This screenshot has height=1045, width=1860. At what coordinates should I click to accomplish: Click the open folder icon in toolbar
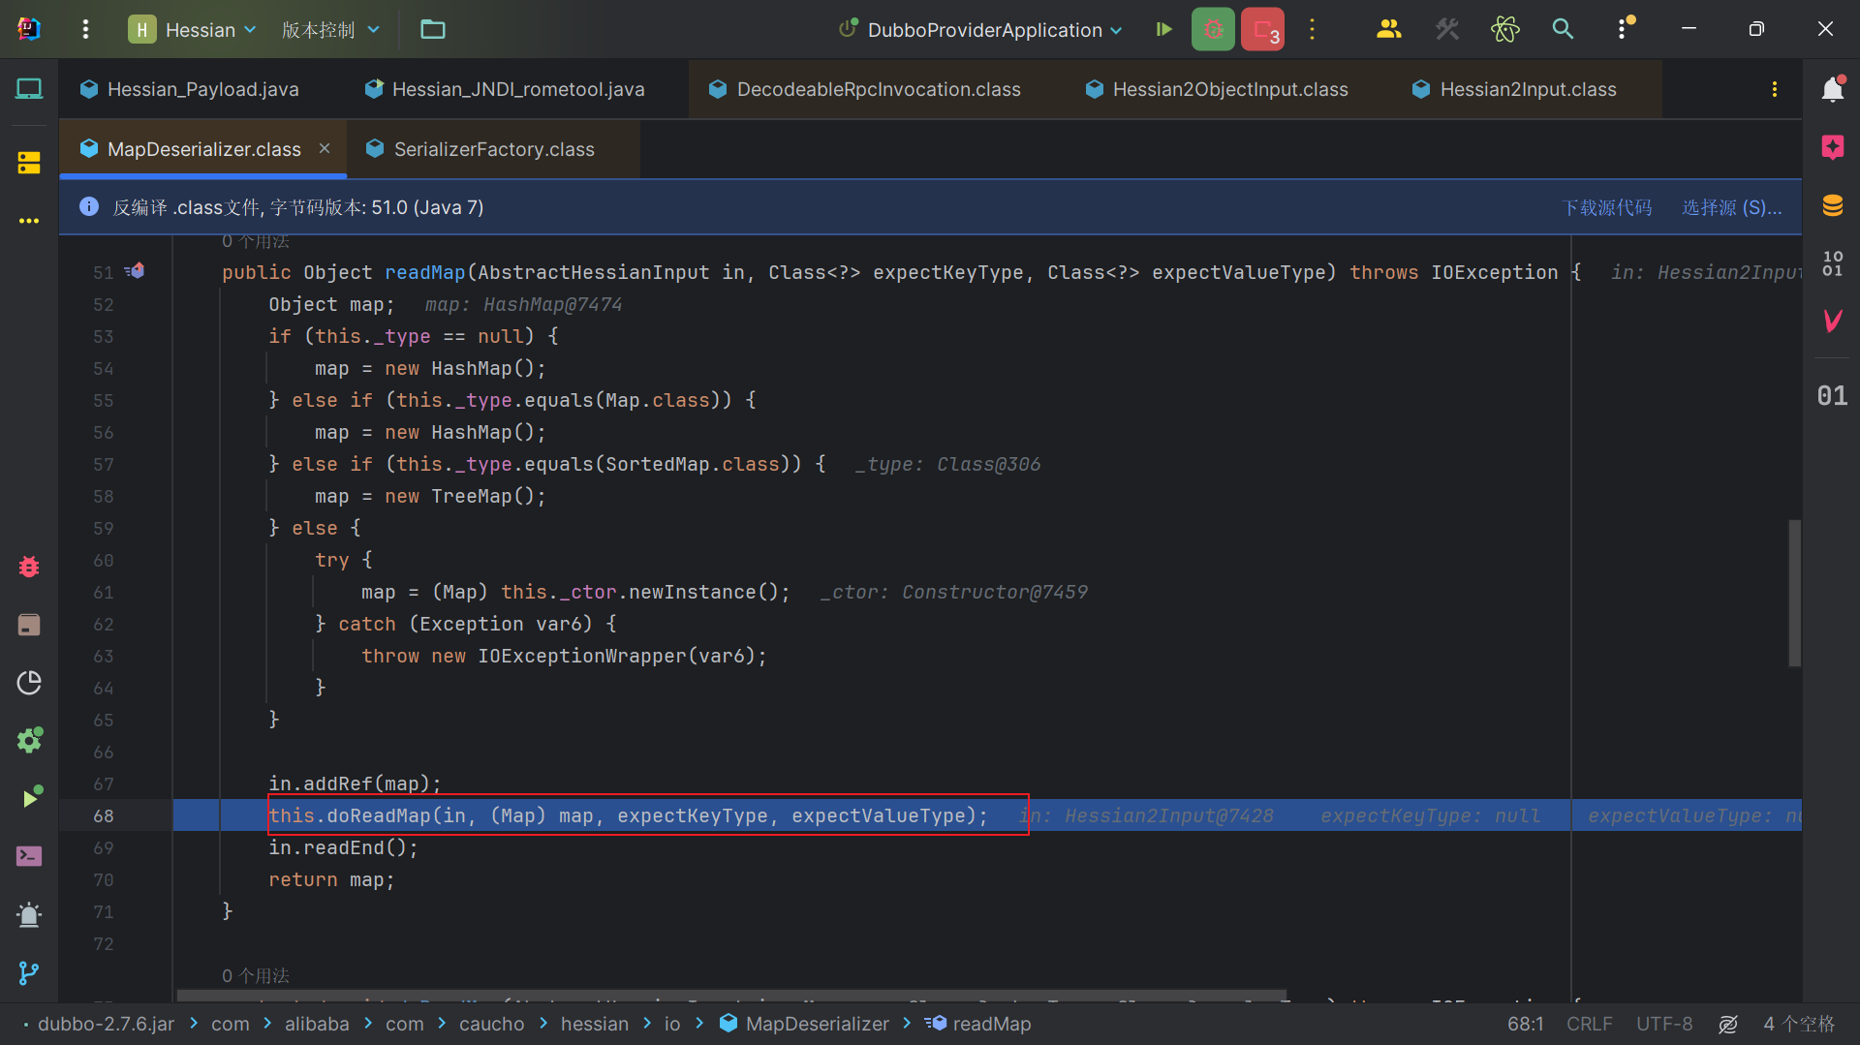pos(432,29)
